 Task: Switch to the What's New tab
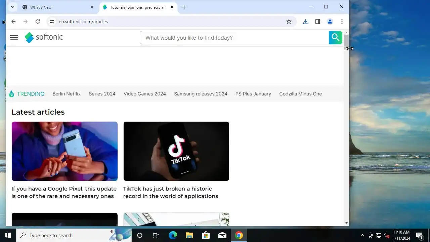(58, 7)
